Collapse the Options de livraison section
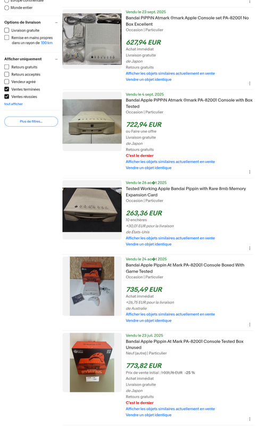The image size is (258, 426). point(56,22)
